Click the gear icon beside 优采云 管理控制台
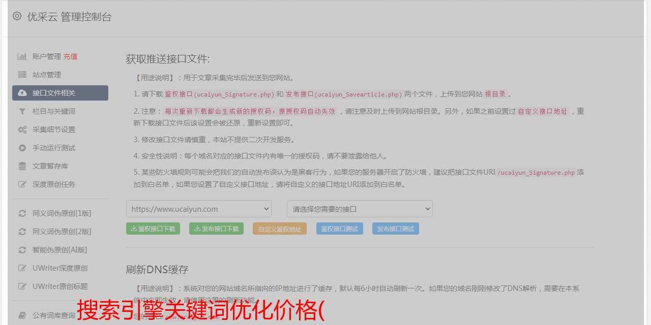This screenshot has height=325, width=651. click(17, 16)
